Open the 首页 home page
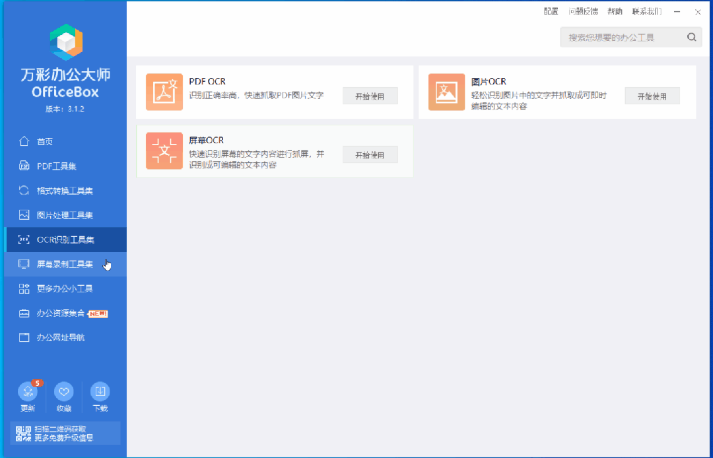Screen dimensions: 713x458 65,142
